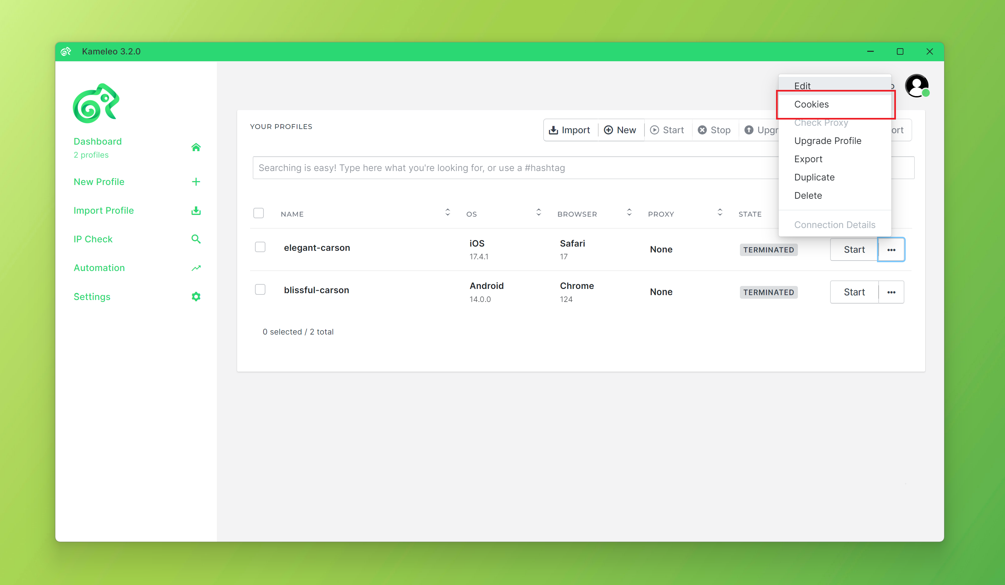The width and height of the screenshot is (1005, 585).
Task: Go to New Profile page
Action: click(99, 182)
